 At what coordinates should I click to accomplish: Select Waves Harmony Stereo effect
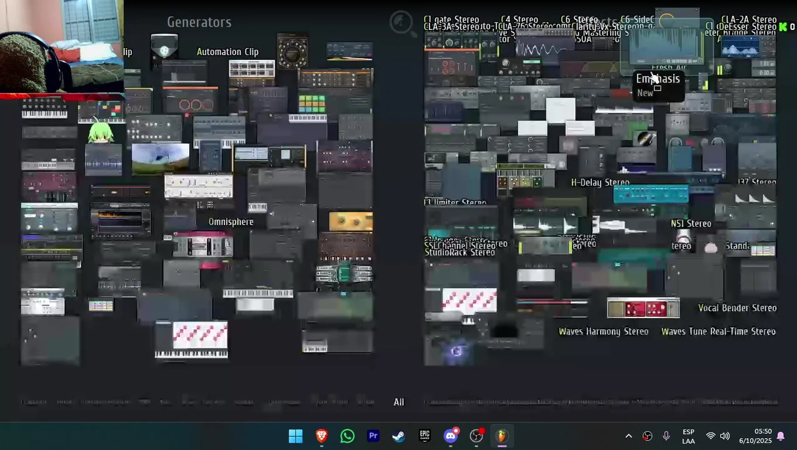(x=603, y=331)
